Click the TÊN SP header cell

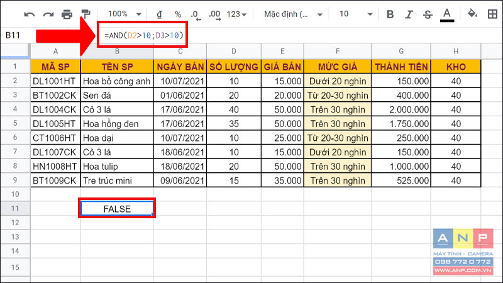point(117,67)
